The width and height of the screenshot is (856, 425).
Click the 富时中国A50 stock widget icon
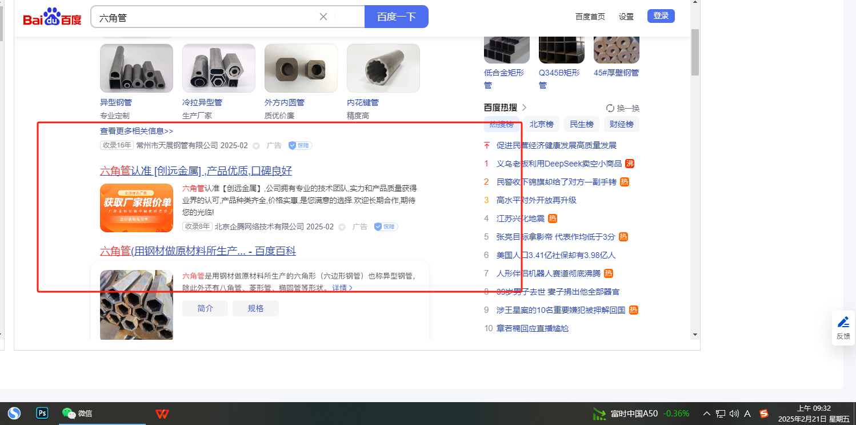point(599,414)
